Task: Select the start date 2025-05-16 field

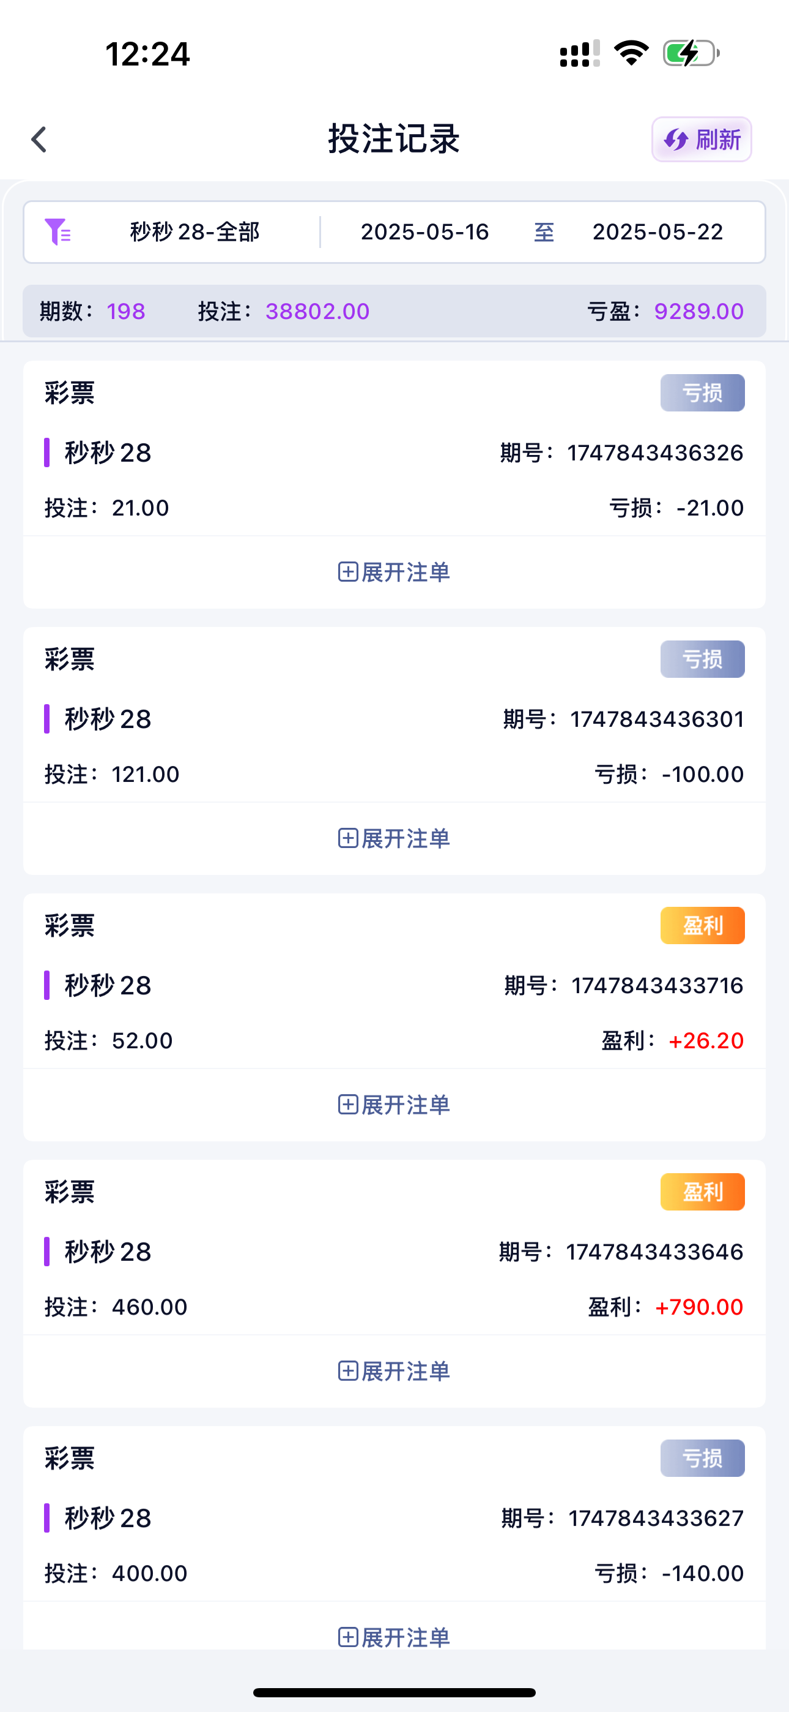Action: click(x=424, y=232)
